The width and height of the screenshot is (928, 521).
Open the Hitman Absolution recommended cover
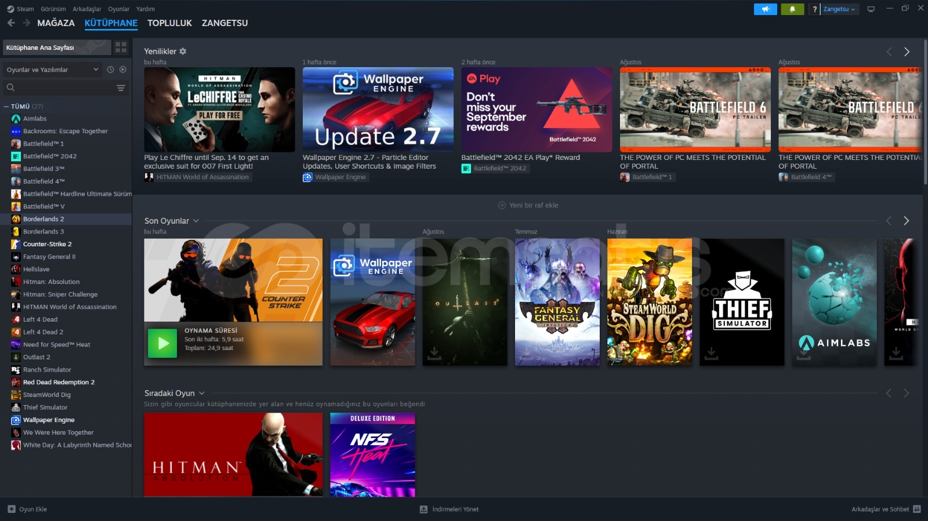coord(233,455)
